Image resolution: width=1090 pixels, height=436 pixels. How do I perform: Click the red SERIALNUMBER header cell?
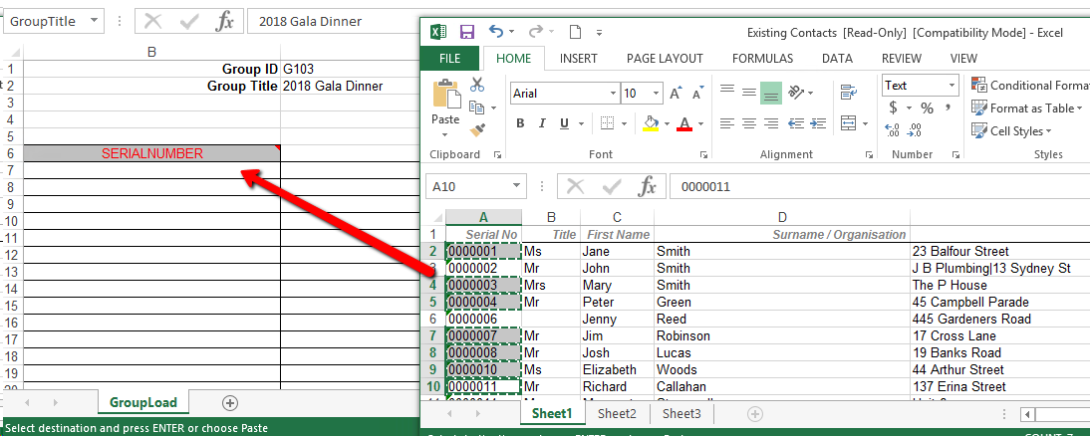151,153
